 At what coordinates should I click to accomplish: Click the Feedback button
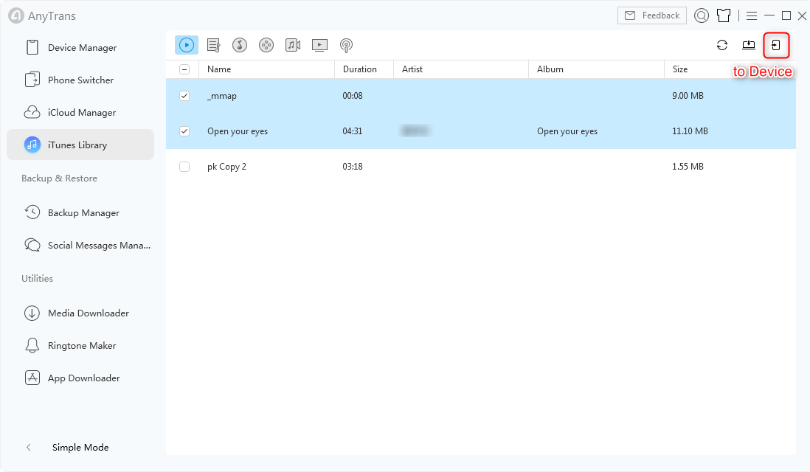pyautogui.click(x=652, y=15)
